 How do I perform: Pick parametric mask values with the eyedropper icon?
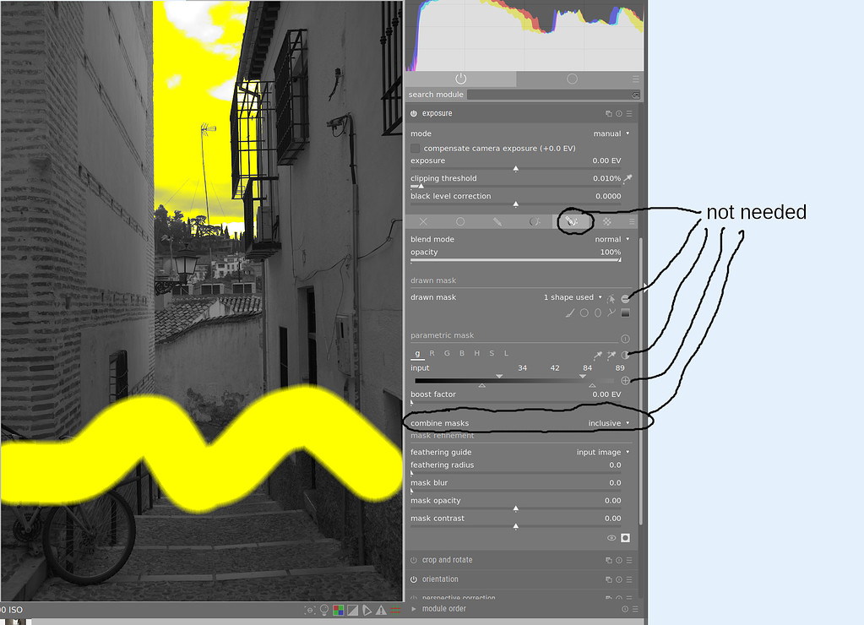[598, 355]
